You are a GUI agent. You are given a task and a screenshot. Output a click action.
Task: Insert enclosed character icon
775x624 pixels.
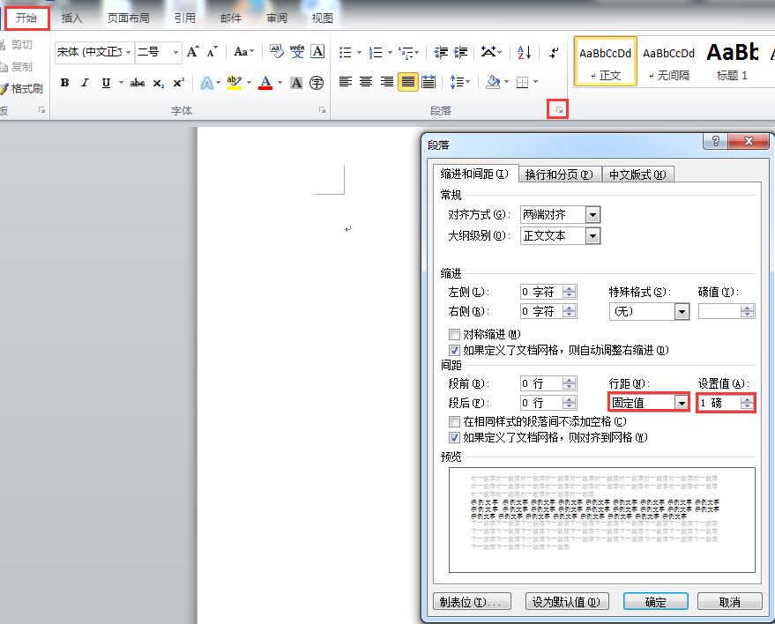(317, 83)
